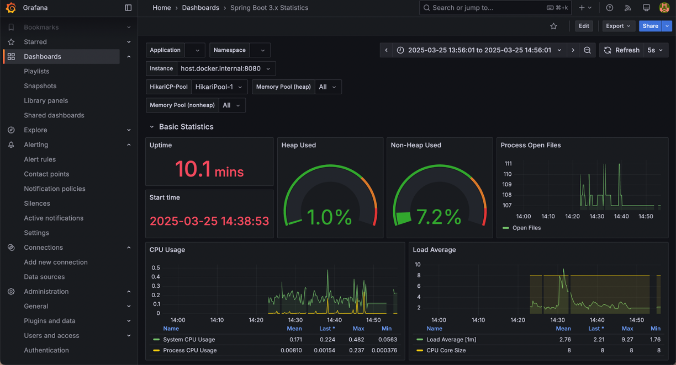The width and height of the screenshot is (676, 365).
Task: Go to Home breadcrumb
Action: click(162, 8)
